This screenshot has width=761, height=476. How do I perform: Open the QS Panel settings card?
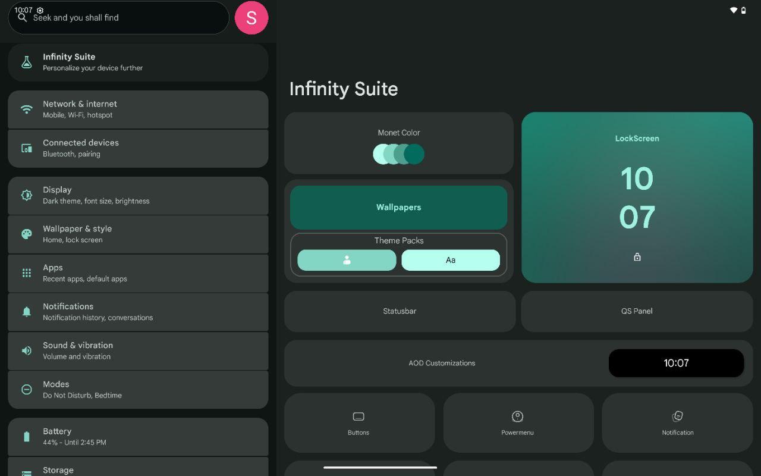tap(637, 311)
